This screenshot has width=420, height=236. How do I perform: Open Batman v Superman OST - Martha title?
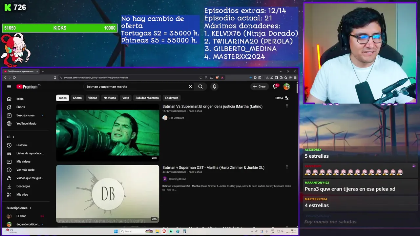pos(213,167)
